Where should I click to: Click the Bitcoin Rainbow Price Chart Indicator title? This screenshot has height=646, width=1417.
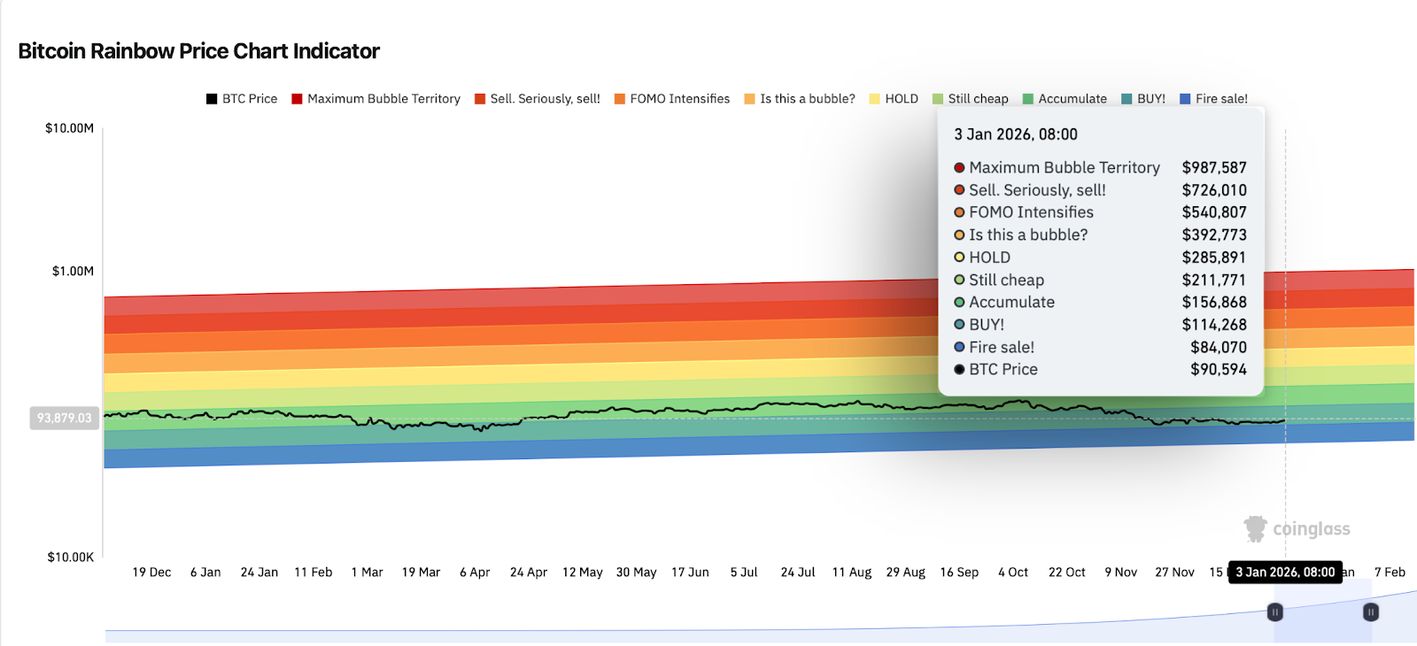coord(198,51)
